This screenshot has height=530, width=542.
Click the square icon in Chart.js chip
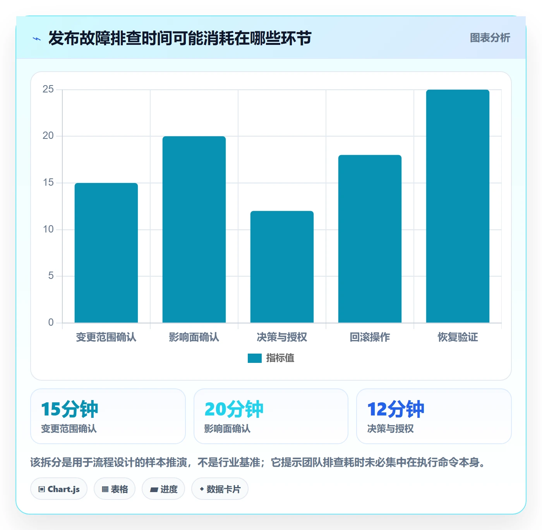point(42,489)
